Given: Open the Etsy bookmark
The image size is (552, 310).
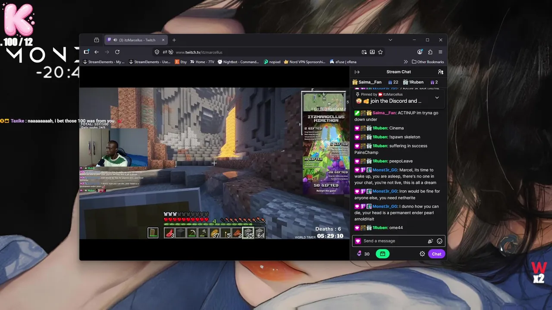Looking at the screenshot, I should (x=181, y=62).
